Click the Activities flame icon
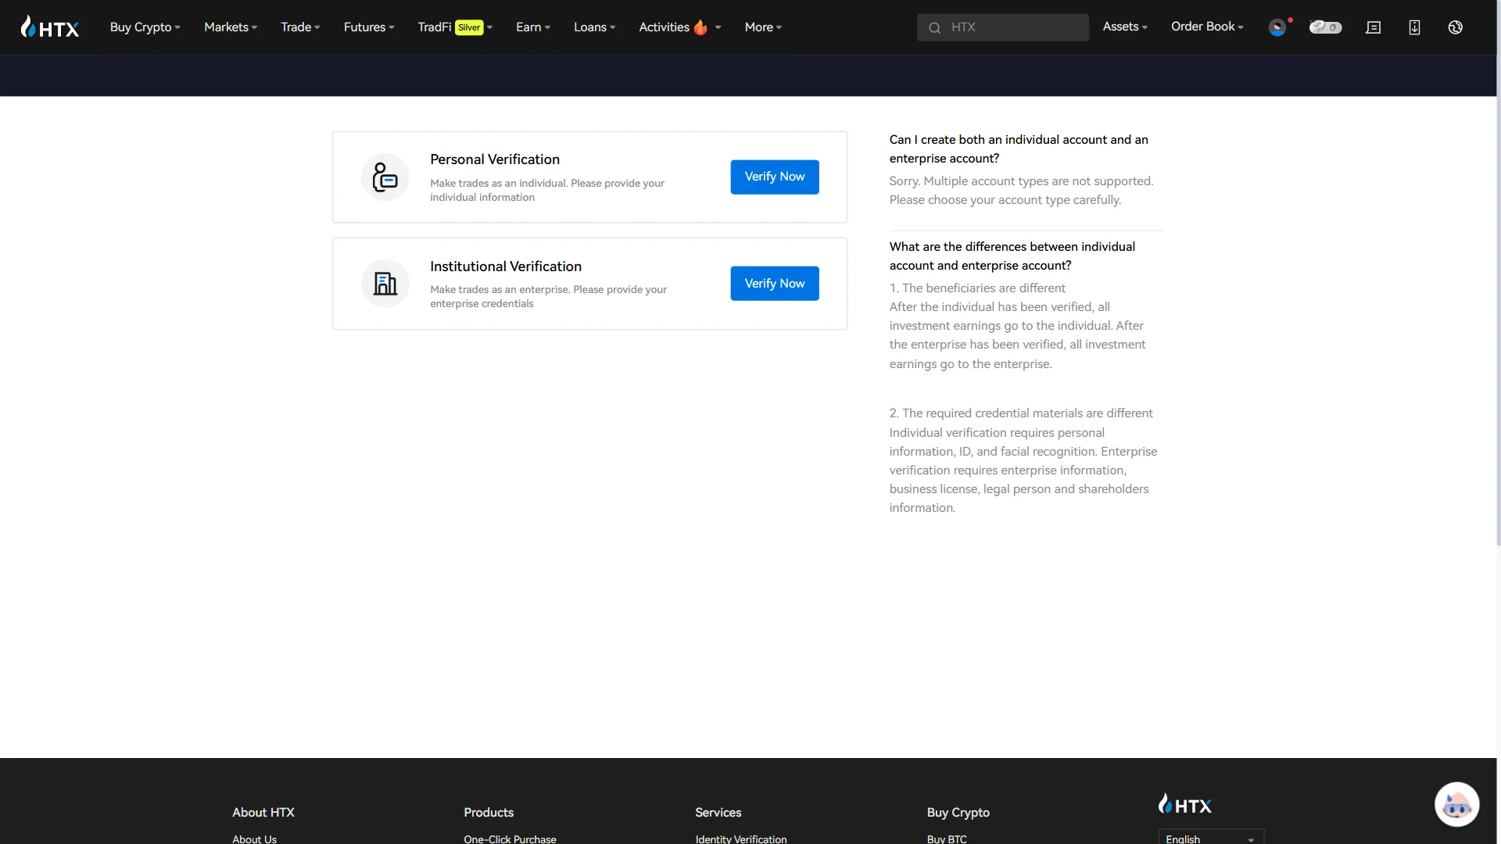1501x844 pixels. (x=700, y=27)
